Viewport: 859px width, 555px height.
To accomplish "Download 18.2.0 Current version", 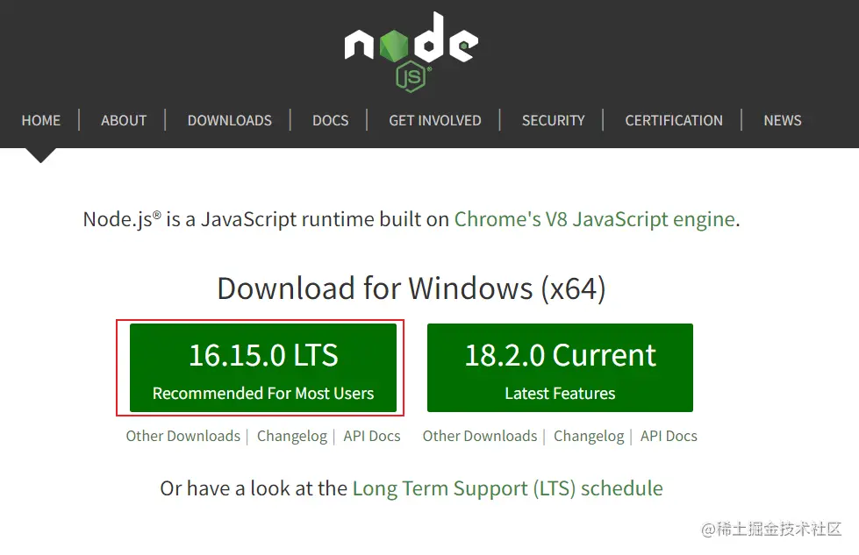I will pos(560,368).
